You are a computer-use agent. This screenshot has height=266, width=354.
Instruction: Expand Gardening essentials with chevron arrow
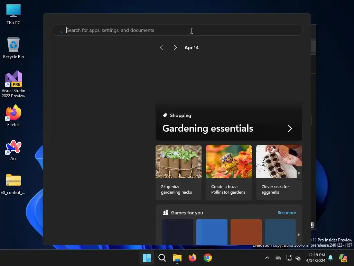290,128
